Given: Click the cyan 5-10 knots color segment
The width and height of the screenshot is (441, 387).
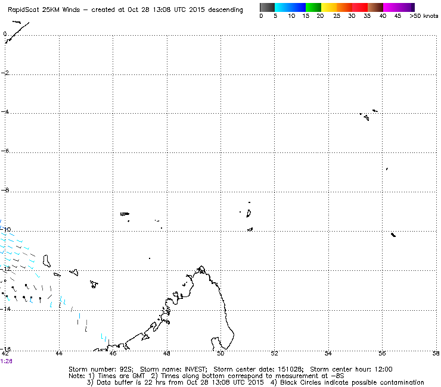Looking at the screenshot, I should point(282,7).
